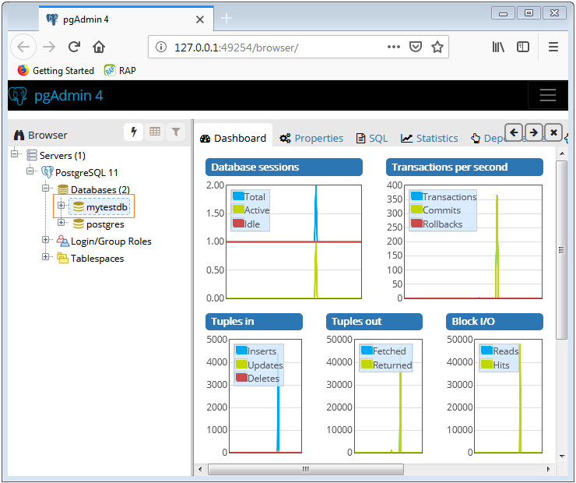Expand Login/Group Roles node
The height and width of the screenshot is (483, 576).
[x=46, y=240]
